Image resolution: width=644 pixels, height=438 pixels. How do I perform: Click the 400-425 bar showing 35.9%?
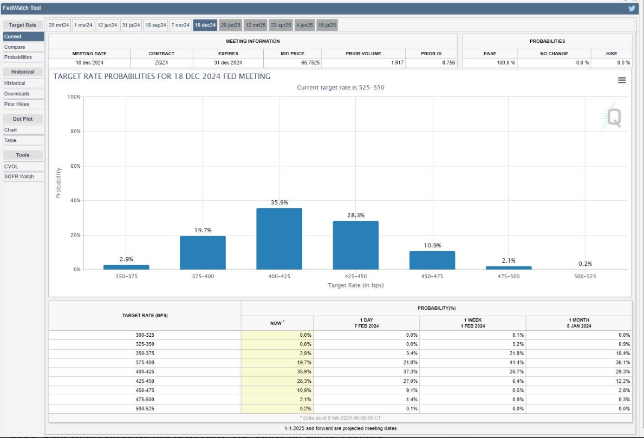coord(279,239)
